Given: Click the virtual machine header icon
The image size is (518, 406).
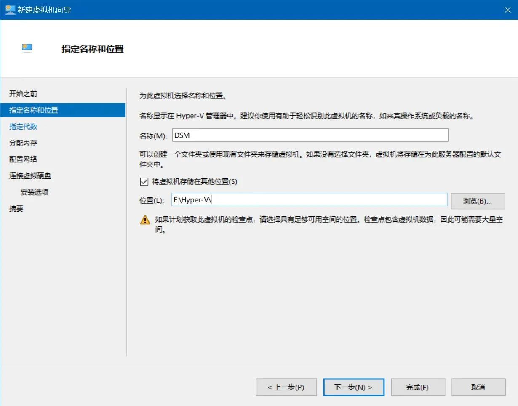Looking at the screenshot, I should 27,48.
